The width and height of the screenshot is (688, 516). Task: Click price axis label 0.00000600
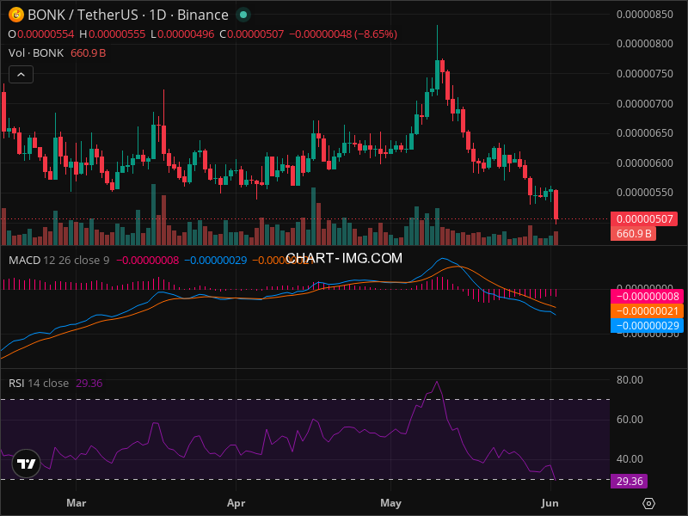(644, 163)
